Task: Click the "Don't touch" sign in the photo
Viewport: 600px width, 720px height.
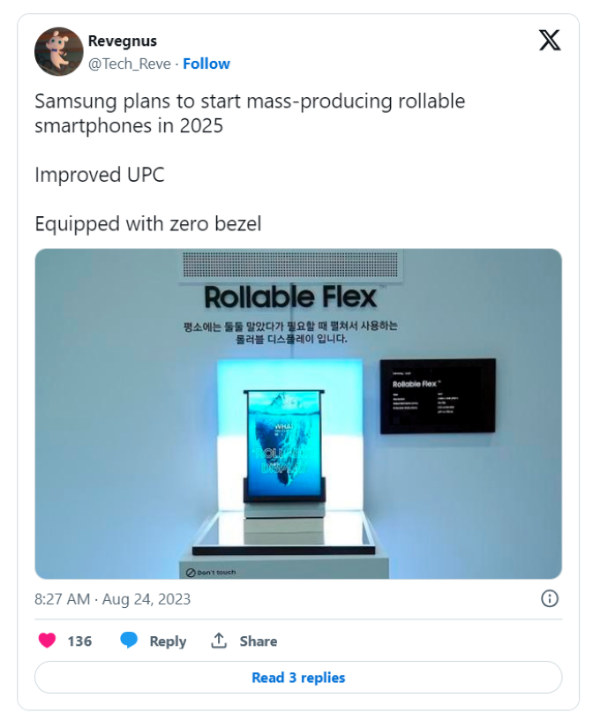Action: [x=211, y=572]
